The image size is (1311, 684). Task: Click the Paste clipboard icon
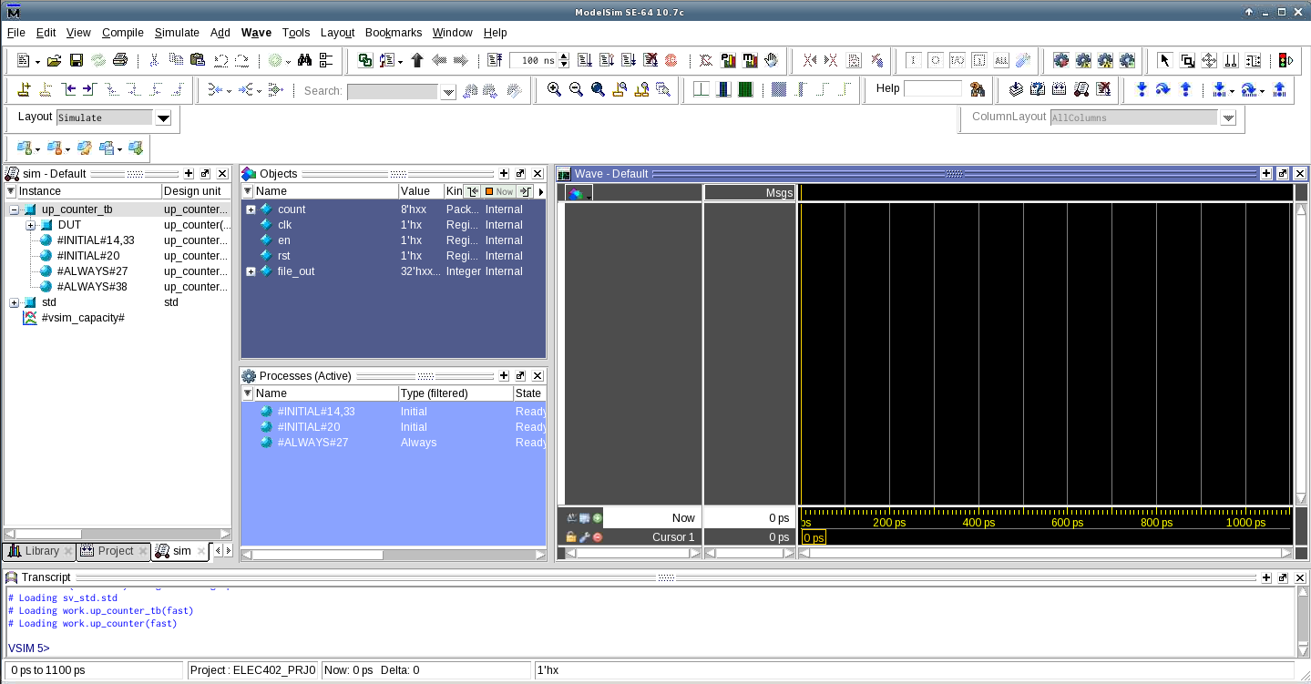pos(198,61)
